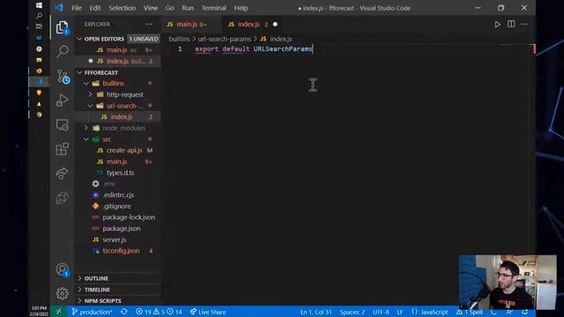Open the View menu
564x317 pixels.
click(151, 8)
